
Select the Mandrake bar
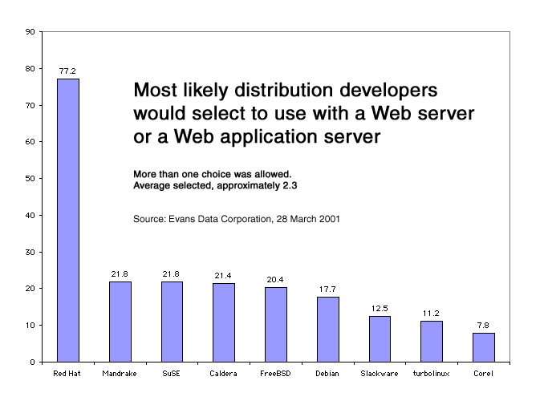click(x=120, y=322)
